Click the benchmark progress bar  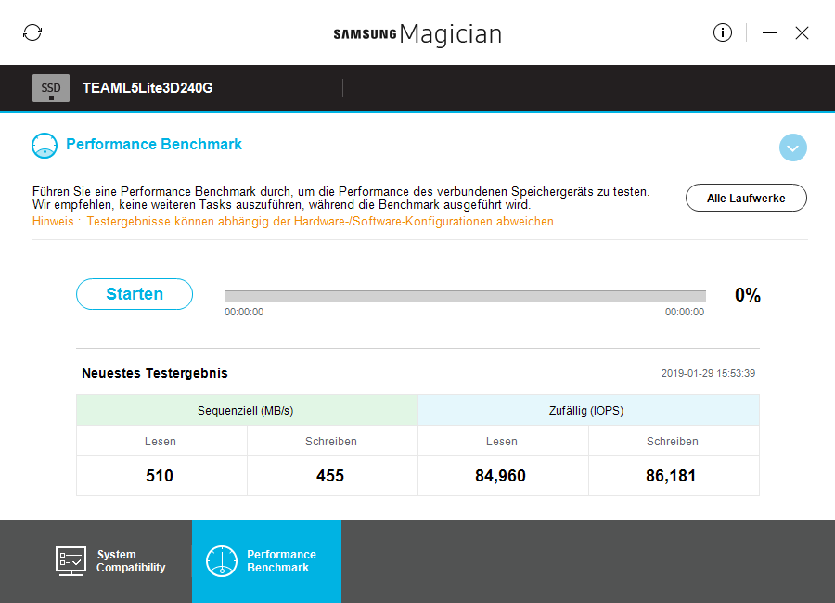click(x=465, y=296)
